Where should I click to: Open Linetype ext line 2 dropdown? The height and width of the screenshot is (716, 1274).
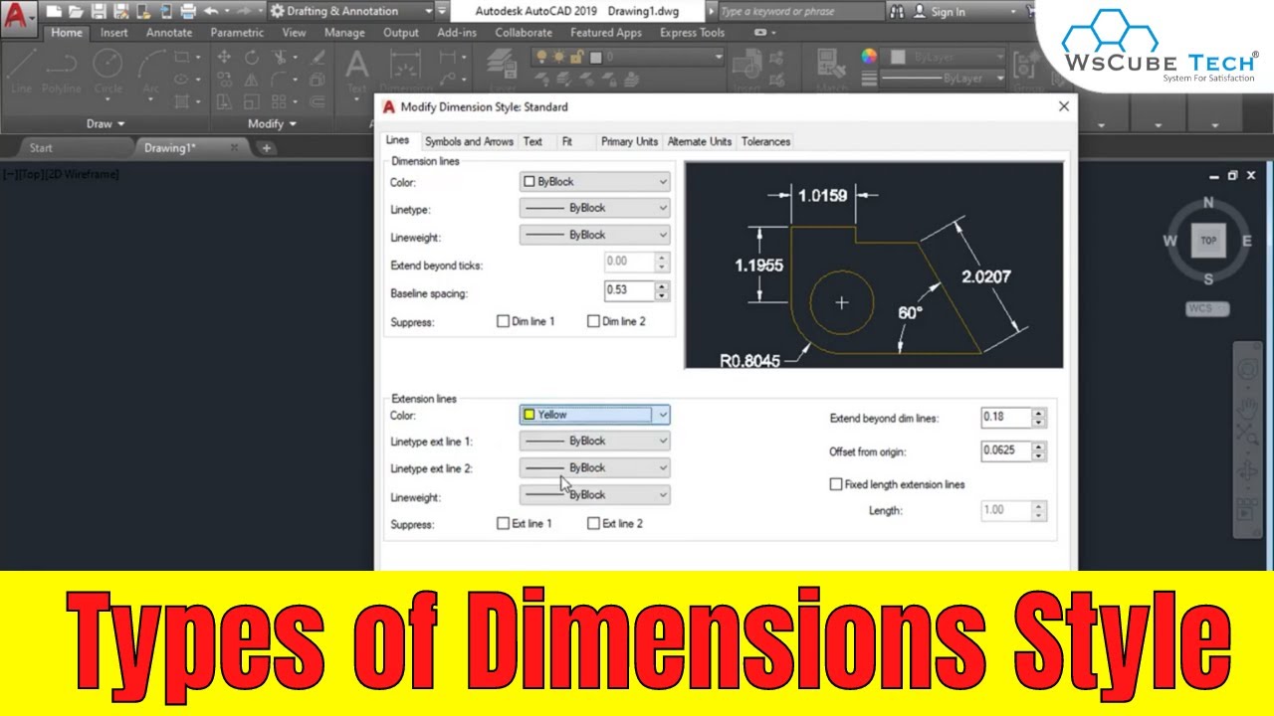(x=594, y=467)
